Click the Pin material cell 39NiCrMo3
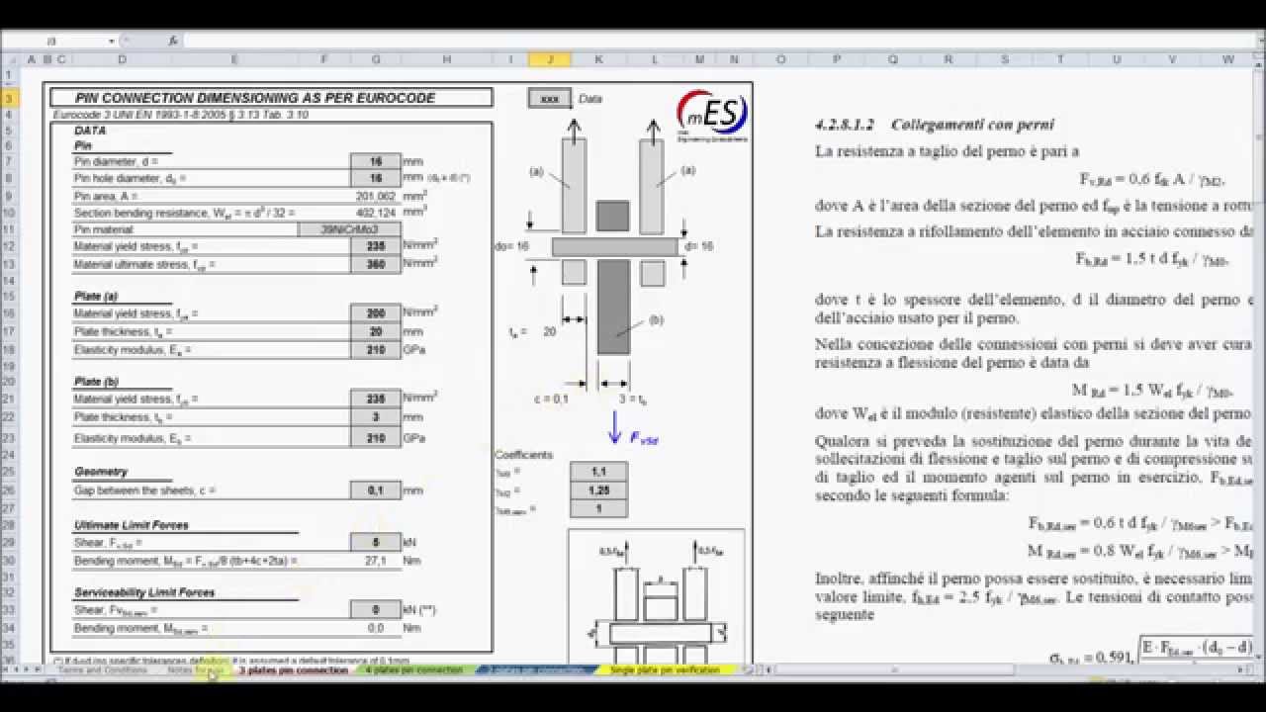The width and height of the screenshot is (1266, 712). pyautogui.click(x=349, y=229)
